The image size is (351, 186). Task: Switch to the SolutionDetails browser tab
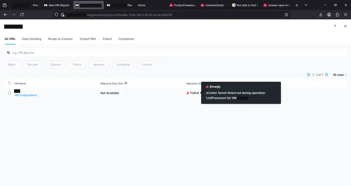tap(214, 5)
